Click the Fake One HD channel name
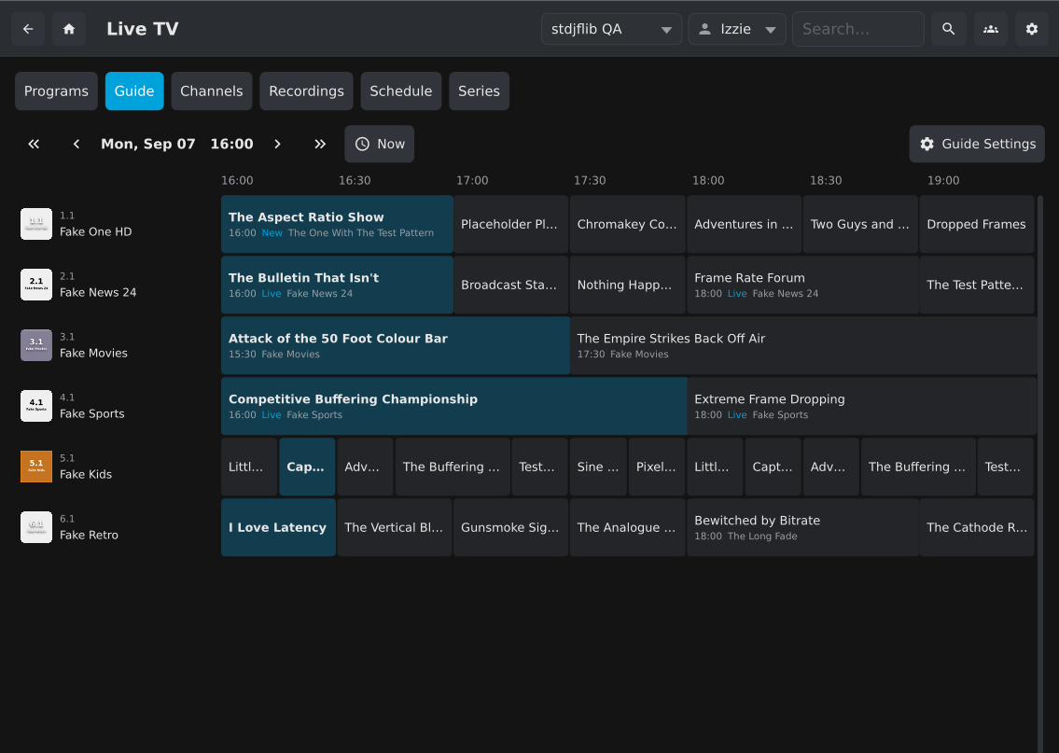Screen dimensions: 1059x753 click(x=96, y=231)
